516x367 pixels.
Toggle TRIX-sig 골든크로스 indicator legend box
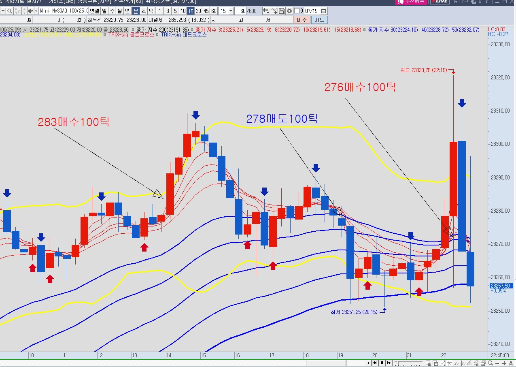pos(105,35)
